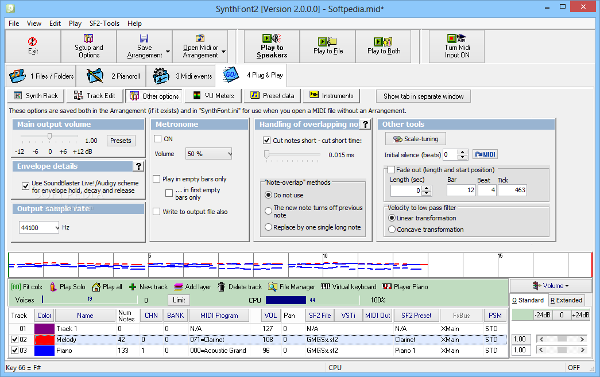Open output sample rate 44100 dropdown

point(39,227)
